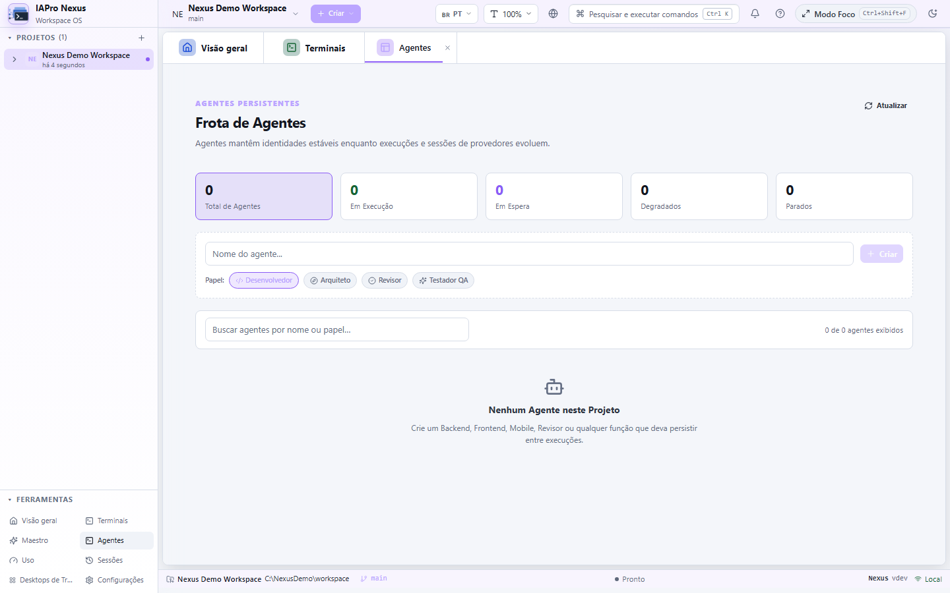
Task: Toggle dark mode moon icon
Action: (933, 14)
